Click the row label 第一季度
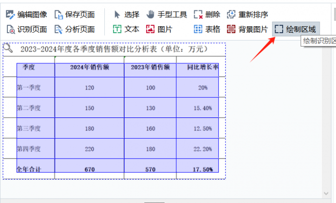Viewport: 336px width, 203px height. [29, 88]
